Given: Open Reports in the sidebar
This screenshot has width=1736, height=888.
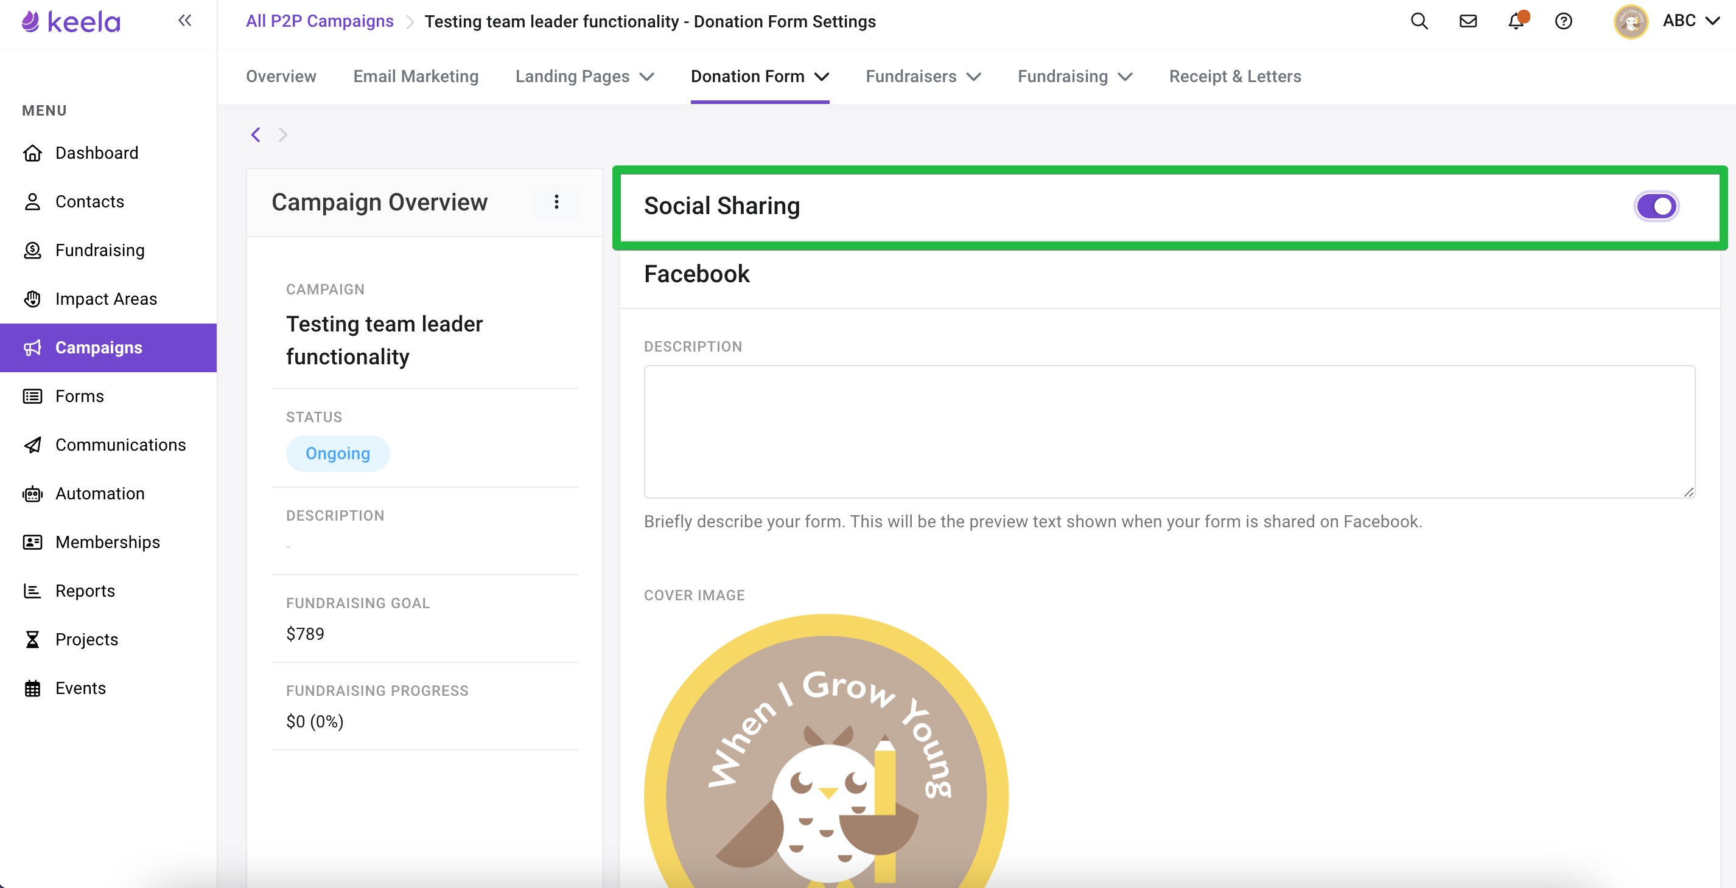Looking at the screenshot, I should coord(108,591).
